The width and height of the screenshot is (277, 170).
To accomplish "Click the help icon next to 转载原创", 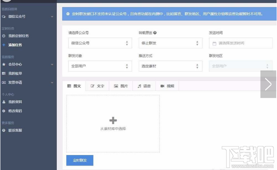I will tap(155, 33).
